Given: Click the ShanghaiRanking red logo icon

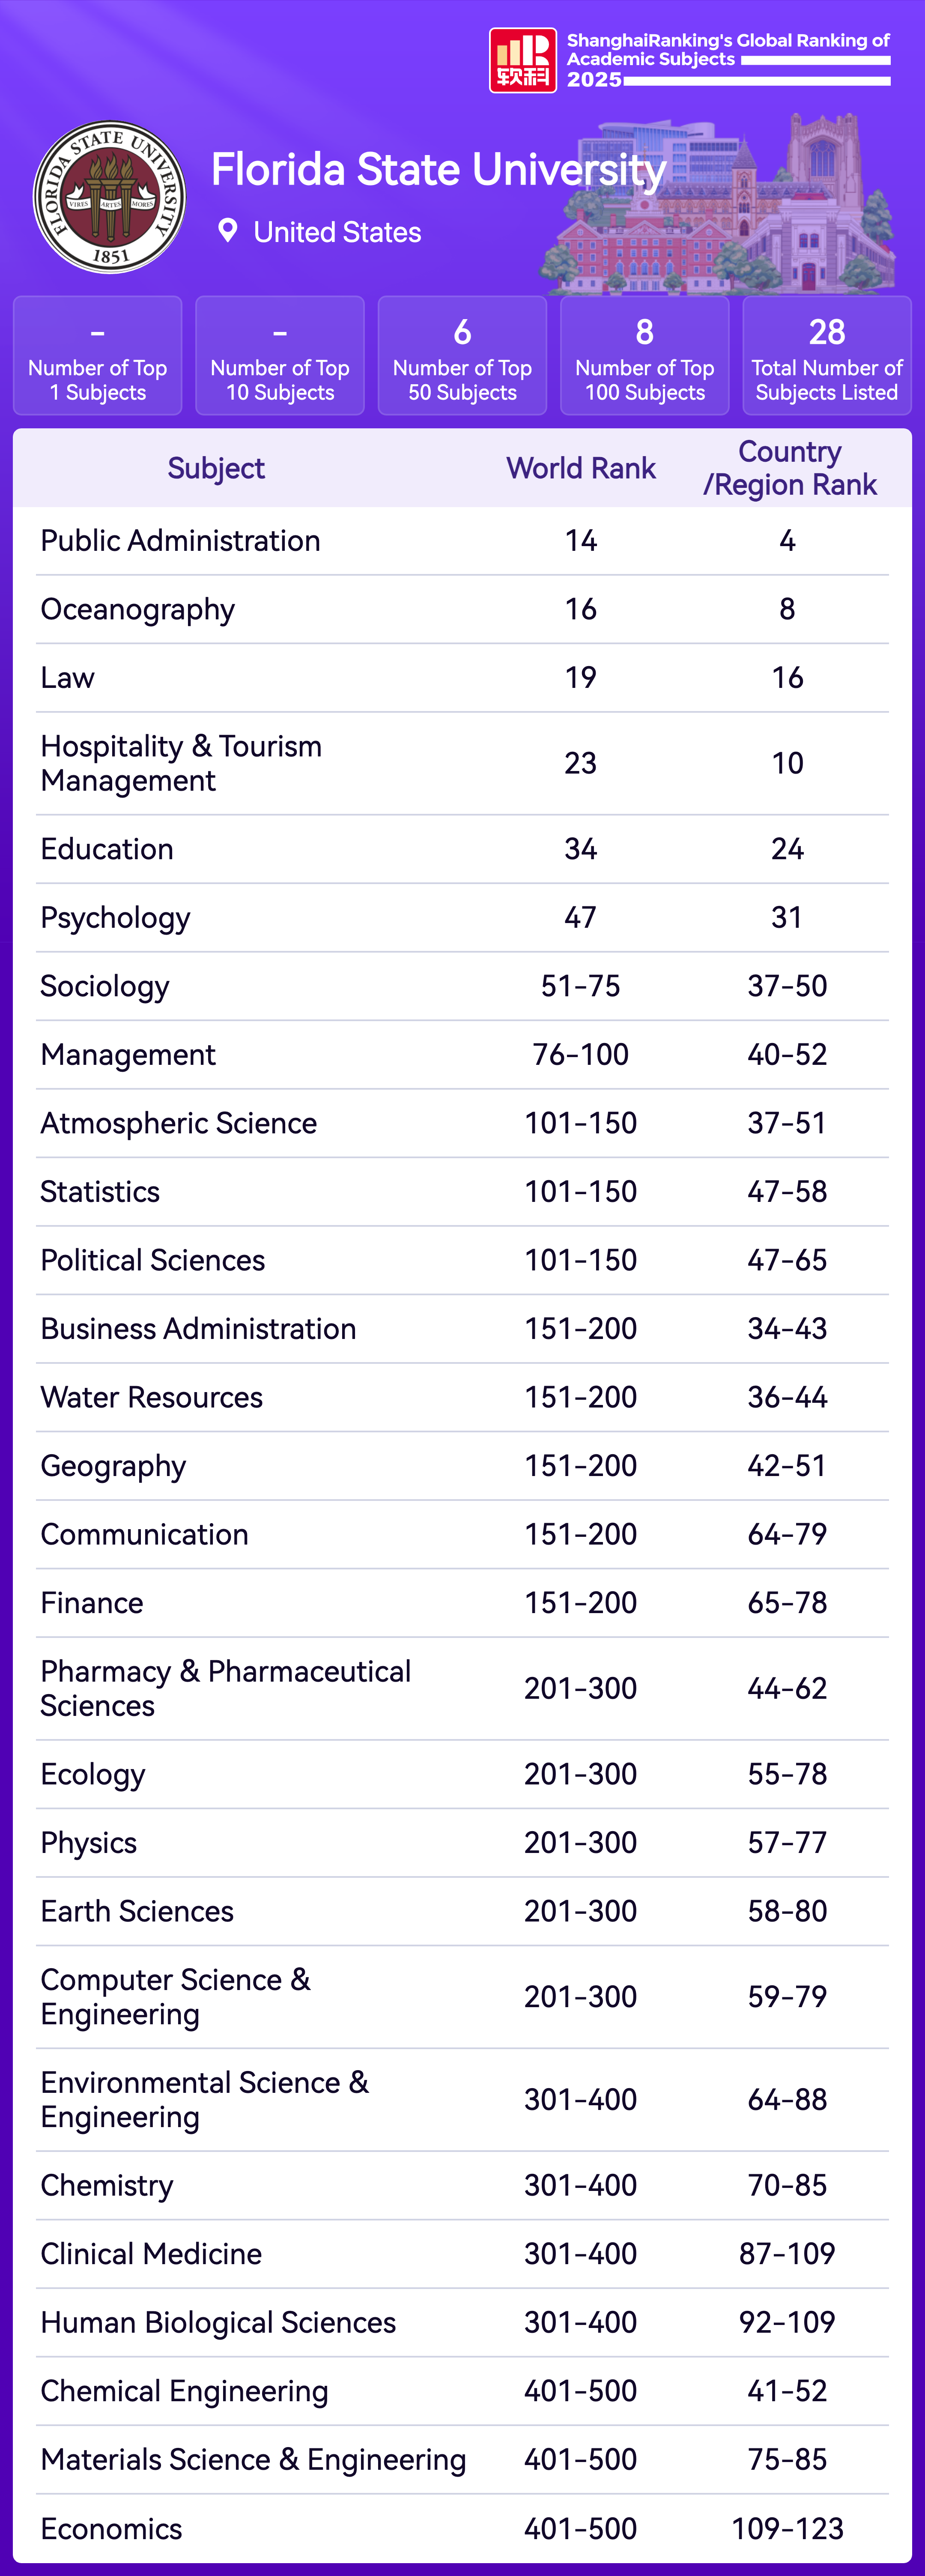Looking at the screenshot, I should [522, 61].
